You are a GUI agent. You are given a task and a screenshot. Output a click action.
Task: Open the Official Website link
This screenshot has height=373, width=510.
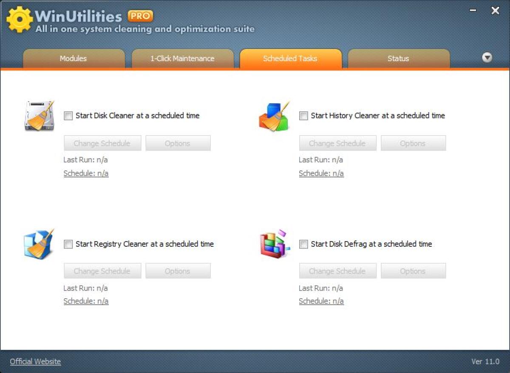point(35,361)
